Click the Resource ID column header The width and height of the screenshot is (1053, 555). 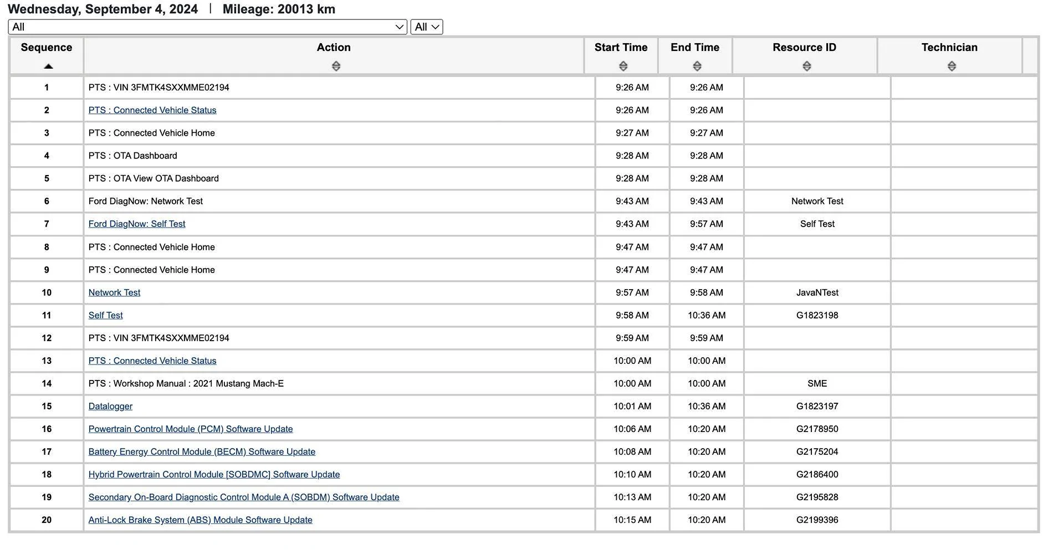coord(805,48)
